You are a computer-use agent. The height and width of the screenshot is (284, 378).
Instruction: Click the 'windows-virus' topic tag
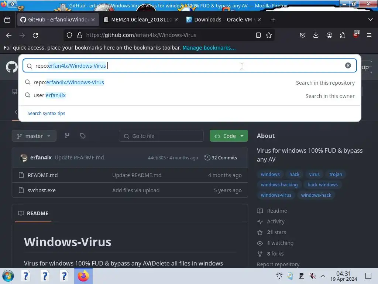point(276,195)
